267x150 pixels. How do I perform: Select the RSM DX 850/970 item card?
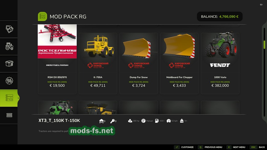pyautogui.click(x=57, y=59)
